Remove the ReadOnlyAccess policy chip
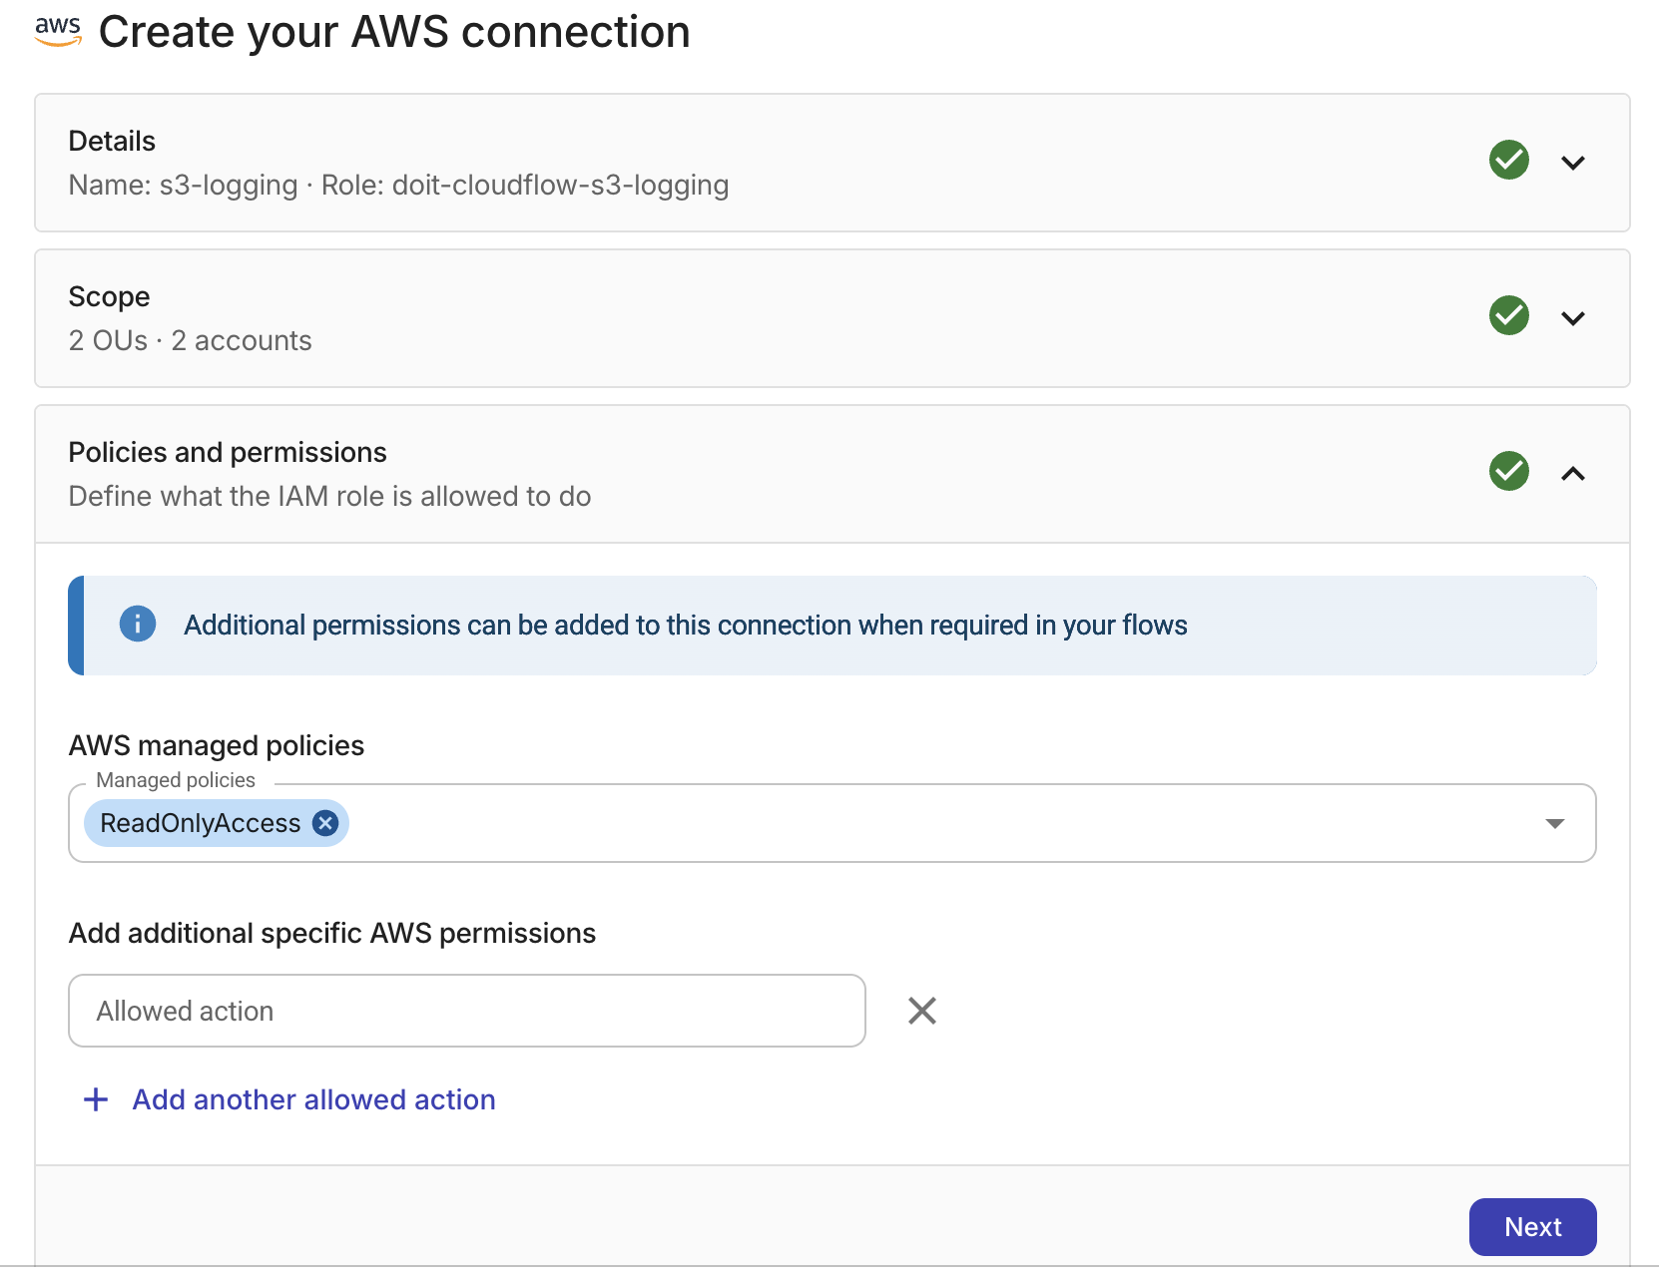1659x1279 pixels. point(325,823)
